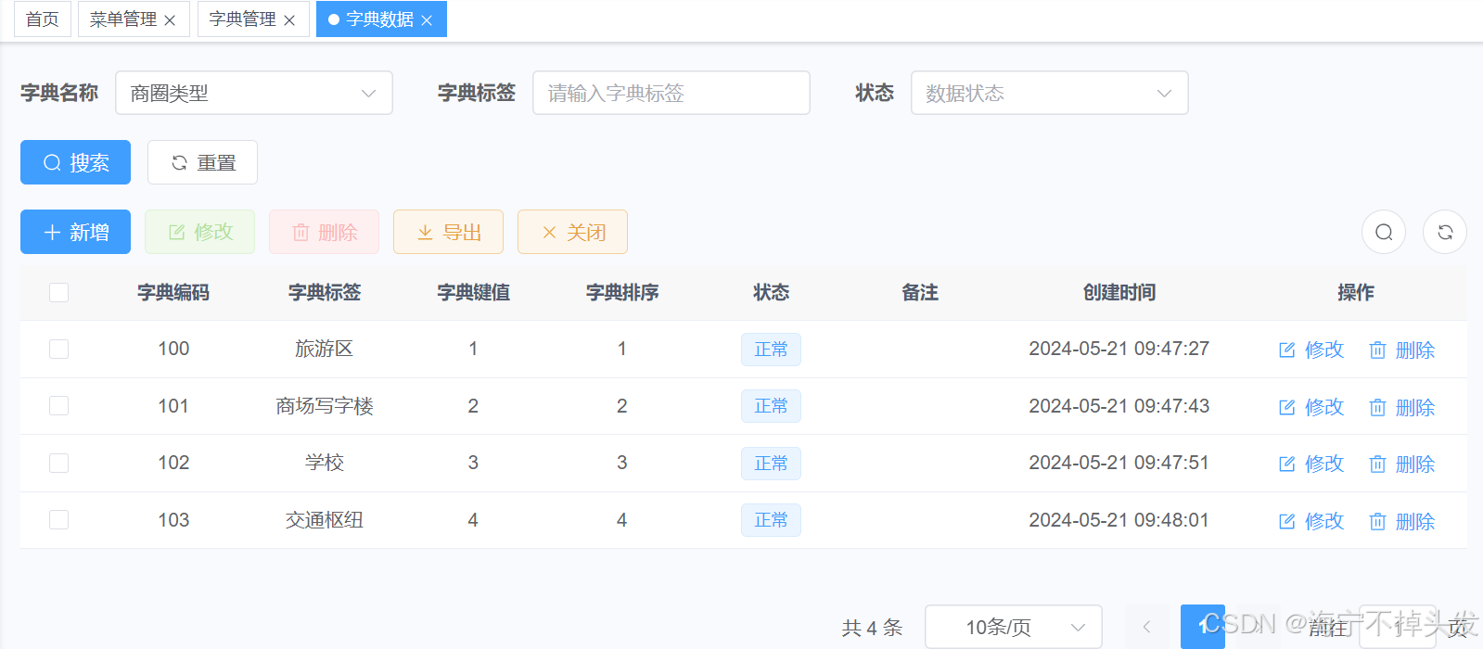Click 正常 status tag in row 100

coord(771,350)
